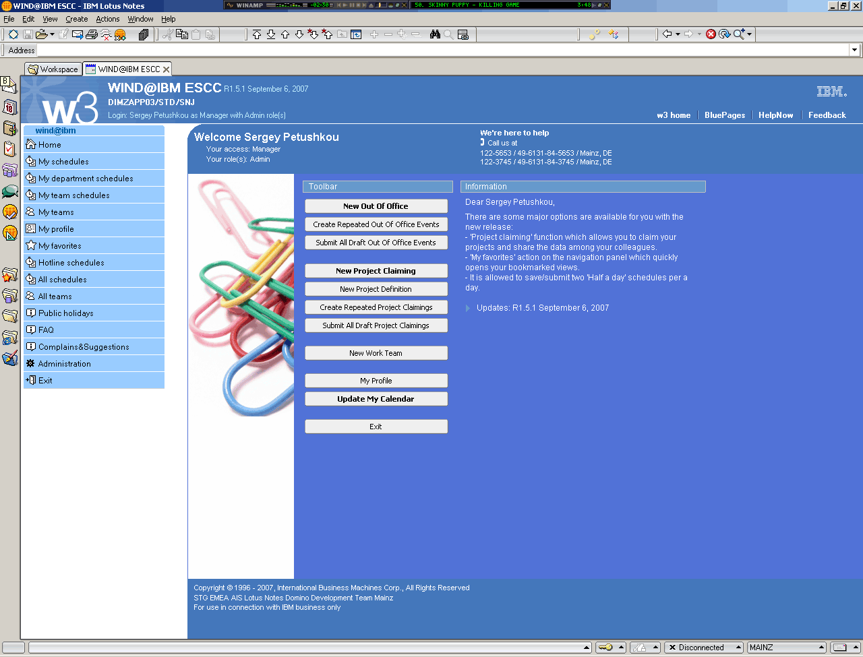This screenshot has height=657, width=863.
Task: Open the Actions menu
Action: 107,19
